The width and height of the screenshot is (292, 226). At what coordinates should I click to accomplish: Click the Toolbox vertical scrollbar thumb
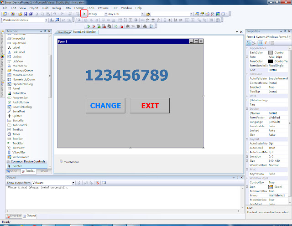pyautogui.click(x=50, y=76)
